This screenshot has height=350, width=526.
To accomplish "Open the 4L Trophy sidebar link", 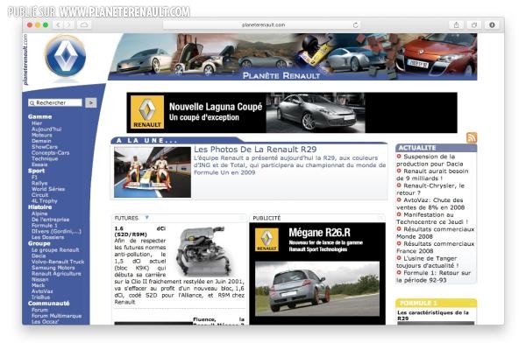I will click(x=45, y=201).
